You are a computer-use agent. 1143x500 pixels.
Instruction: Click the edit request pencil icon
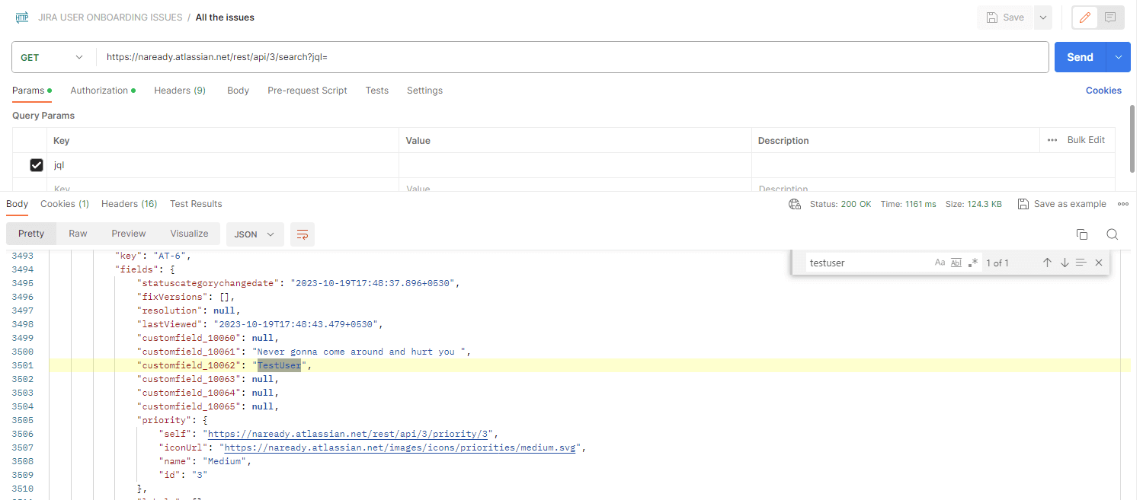(x=1085, y=17)
